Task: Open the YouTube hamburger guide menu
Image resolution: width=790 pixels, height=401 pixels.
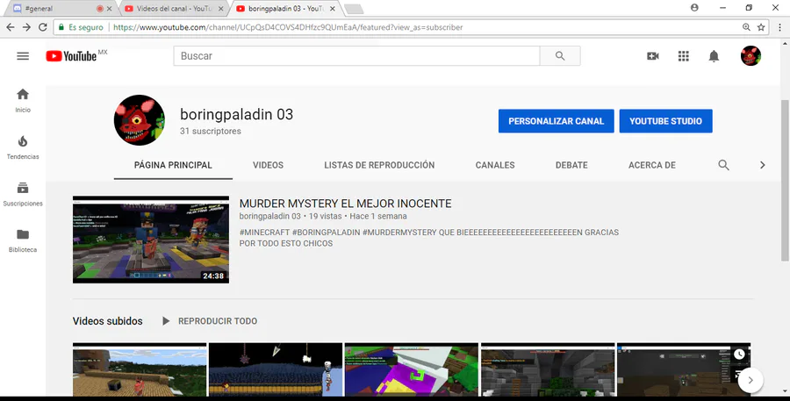Action: tap(23, 56)
